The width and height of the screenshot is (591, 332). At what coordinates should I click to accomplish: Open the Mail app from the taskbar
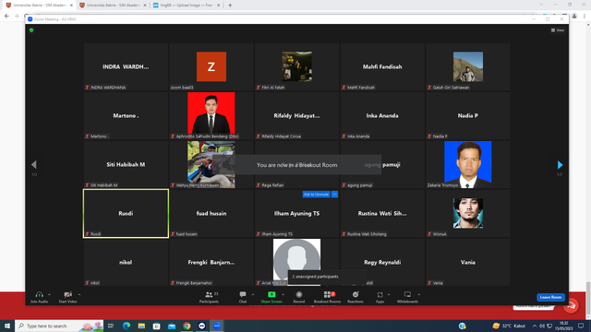tap(172, 326)
